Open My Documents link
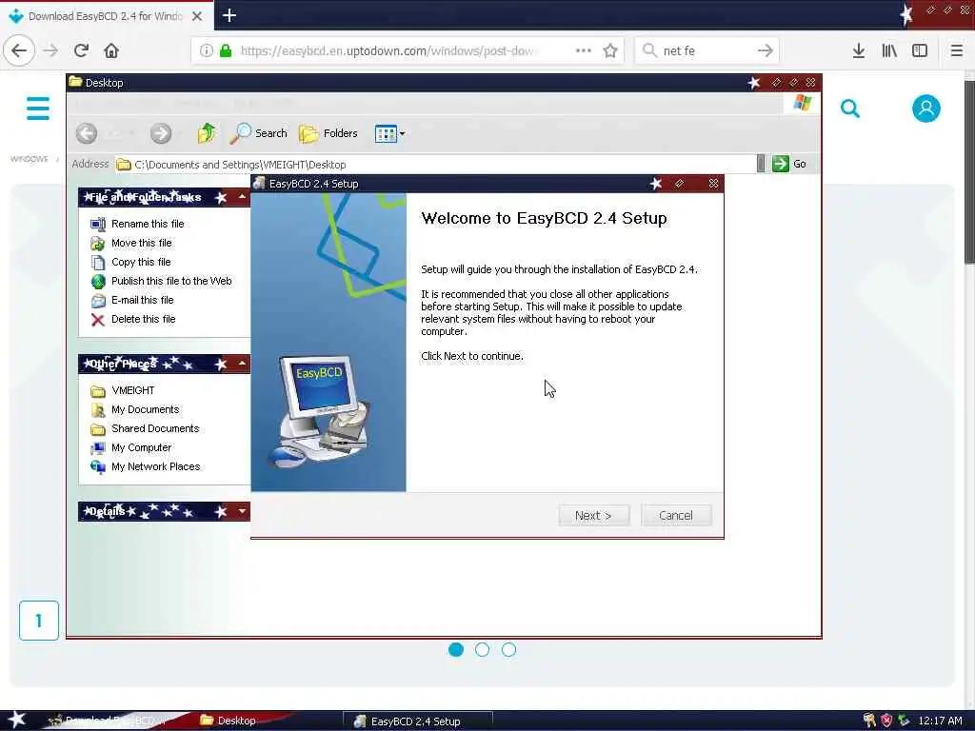Viewport: 975px width, 731px height. pos(145,409)
